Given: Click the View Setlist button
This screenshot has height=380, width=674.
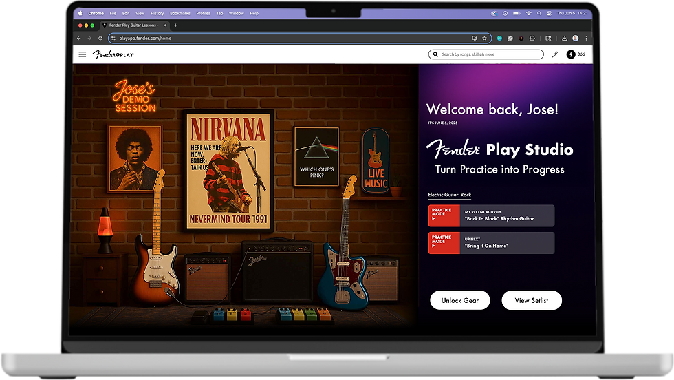Looking at the screenshot, I should click(532, 300).
